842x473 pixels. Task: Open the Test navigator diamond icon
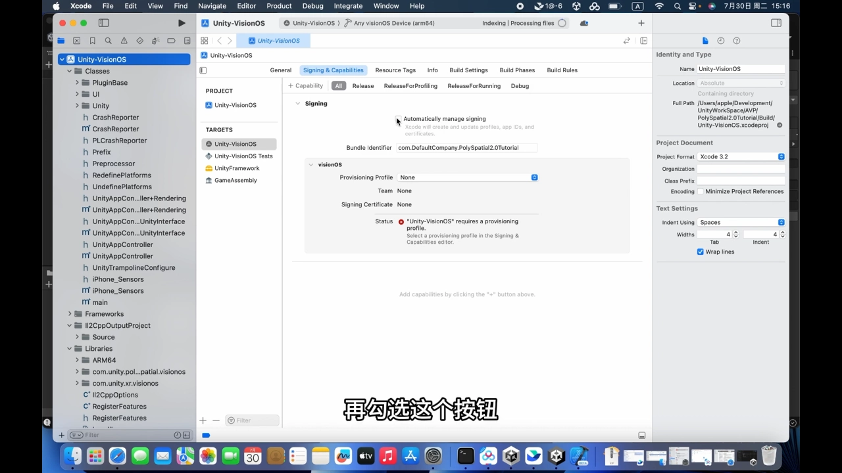139,41
